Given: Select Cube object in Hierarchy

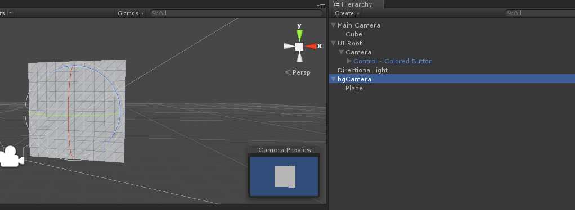Looking at the screenshot, I should (354, 34).
